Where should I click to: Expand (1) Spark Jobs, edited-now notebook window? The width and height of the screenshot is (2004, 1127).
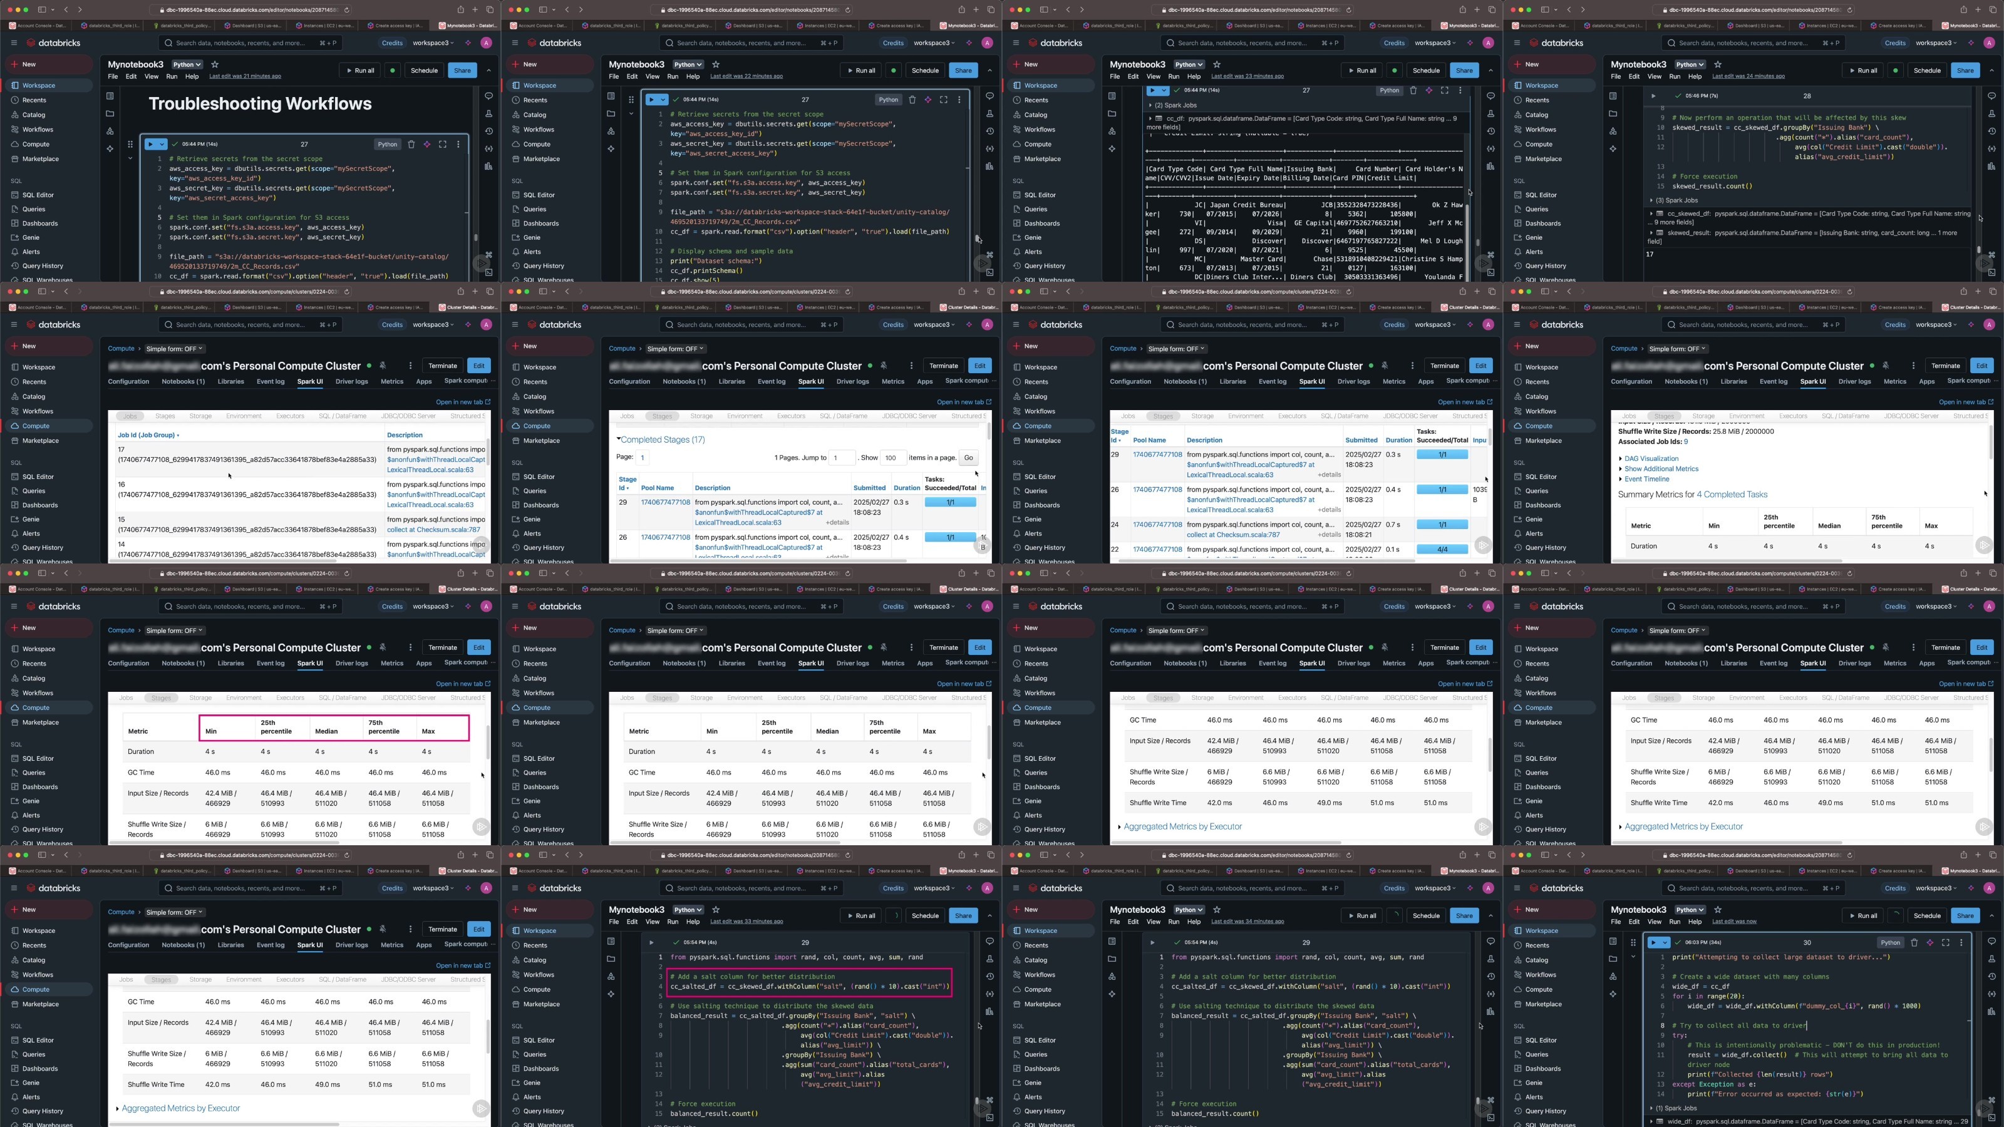click(1673, 1108)
